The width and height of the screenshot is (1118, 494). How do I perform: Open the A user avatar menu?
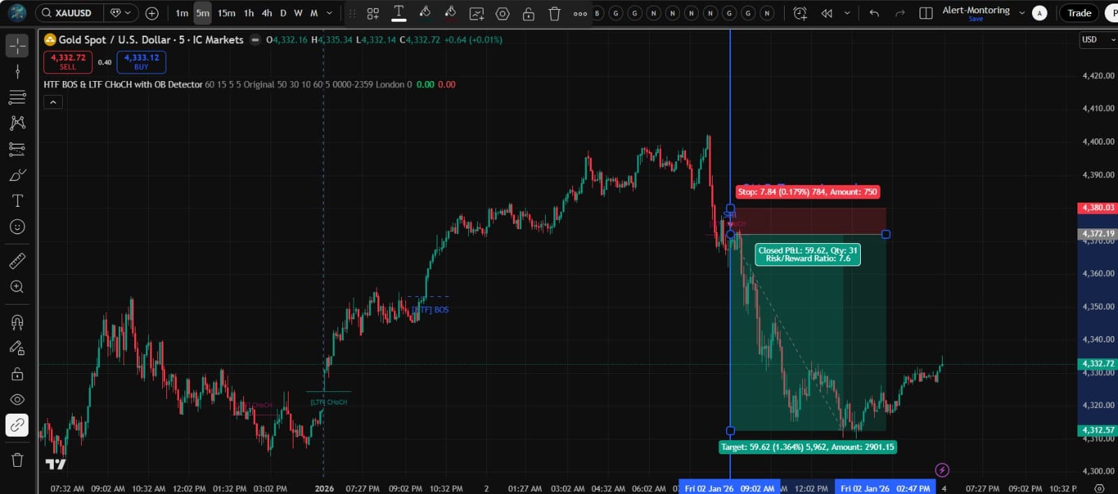click(x=1040, y=13)
